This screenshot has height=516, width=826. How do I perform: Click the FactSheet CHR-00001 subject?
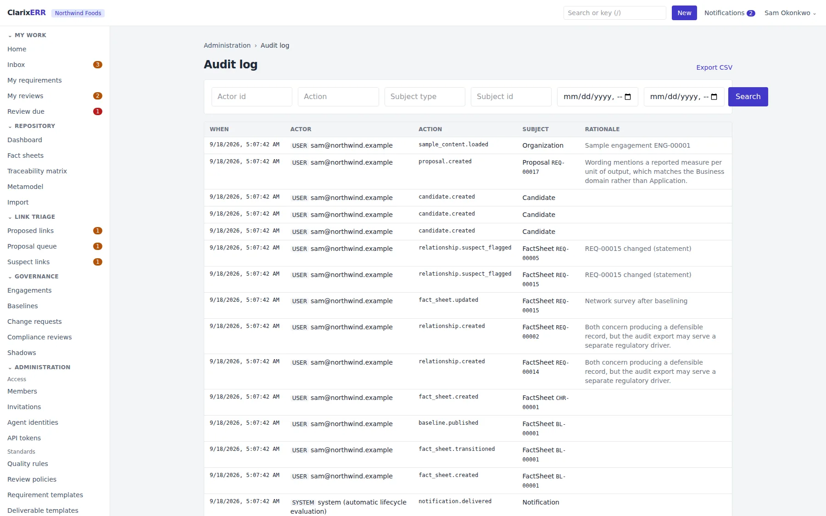(x=546, y=402)
